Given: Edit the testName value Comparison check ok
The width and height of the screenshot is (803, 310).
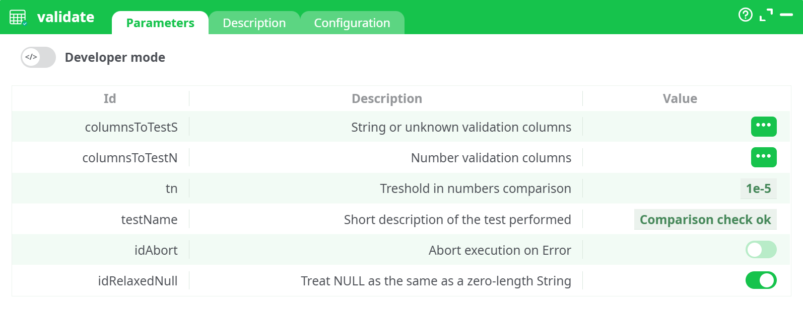Looking at the screenshot, I should pos(705,220).
